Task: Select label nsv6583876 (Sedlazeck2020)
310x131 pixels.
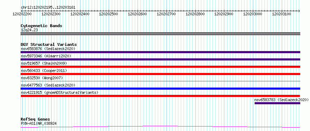Action: pos(48,49)
